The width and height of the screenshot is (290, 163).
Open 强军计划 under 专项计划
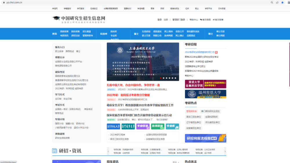coord(59,124)
